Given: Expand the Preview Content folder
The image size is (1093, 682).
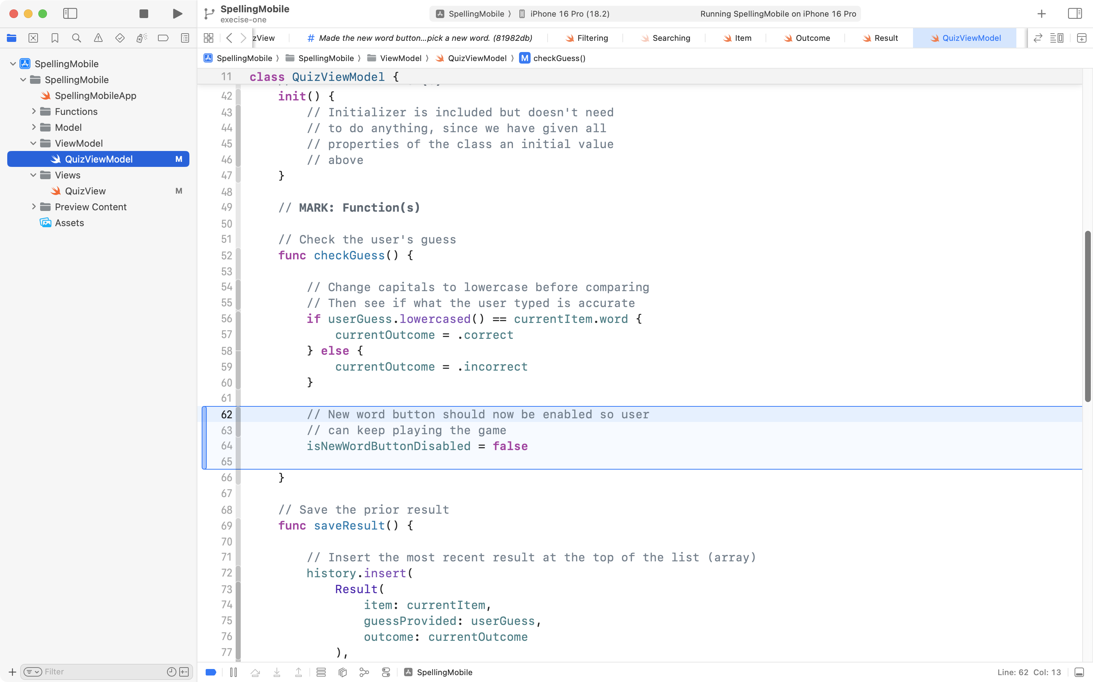Looking at the screenshot, I should click(34, 207).
